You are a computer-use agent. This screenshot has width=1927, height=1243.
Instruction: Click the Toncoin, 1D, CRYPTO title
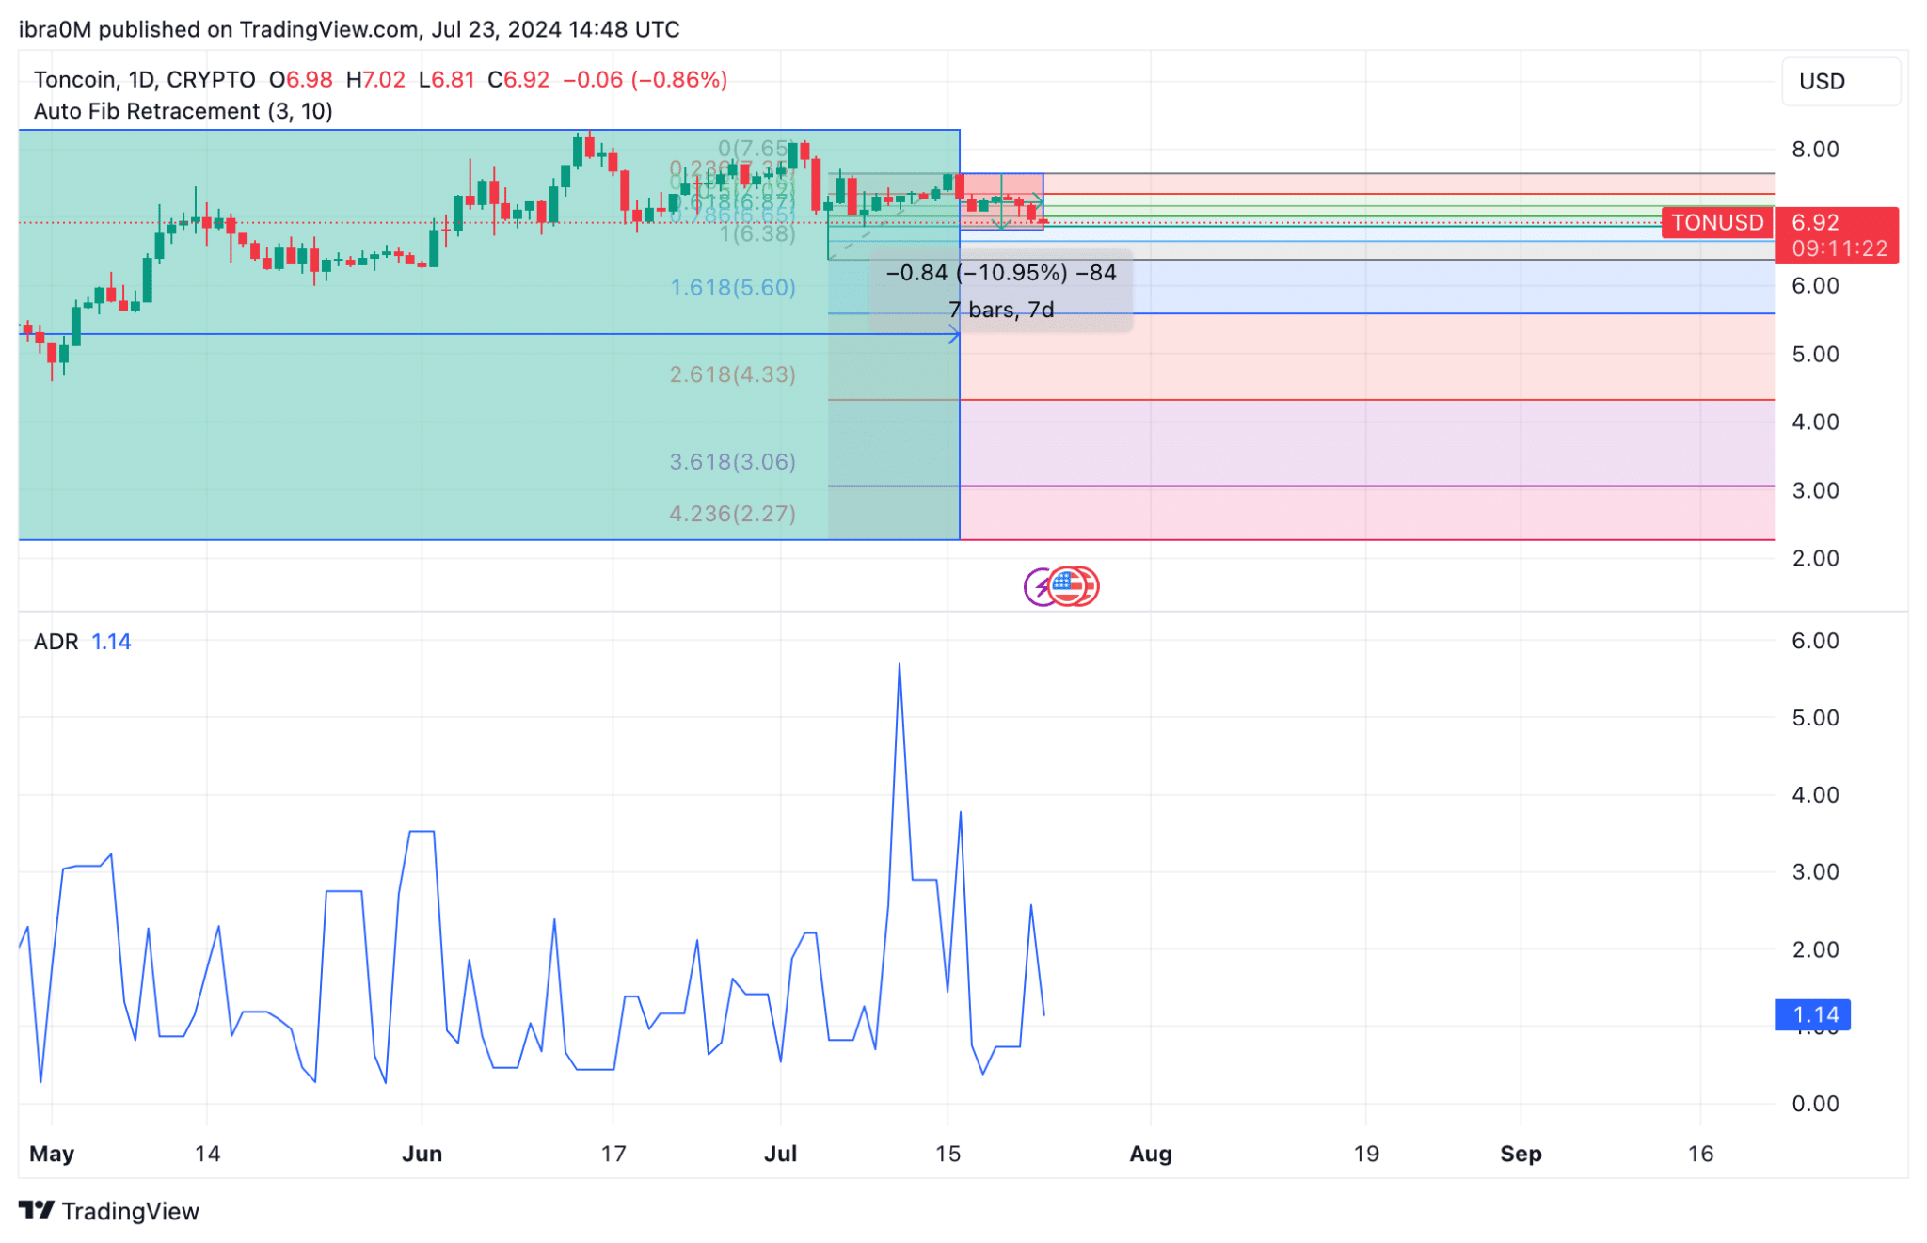coord(144,80)
